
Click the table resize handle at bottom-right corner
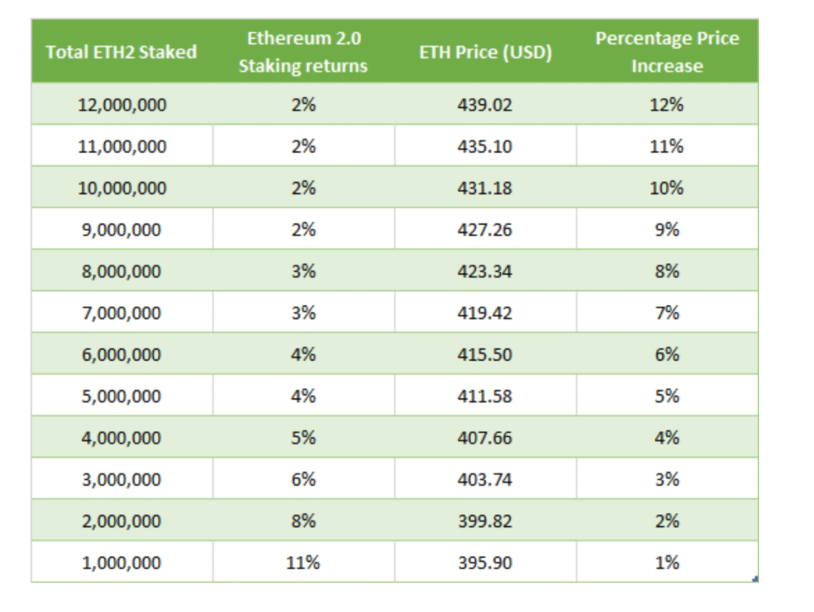(755, 579)
